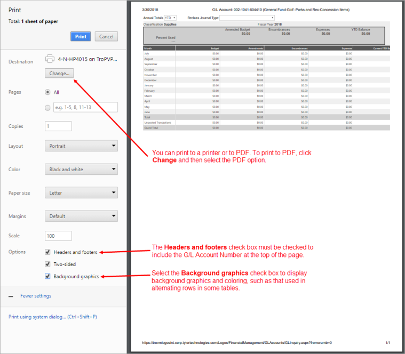Click the Copies number field
This screenshot has width=405, height=354.
point(58,126)
